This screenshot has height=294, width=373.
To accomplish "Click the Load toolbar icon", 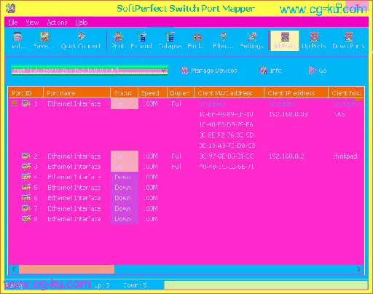I will [17, 37].
